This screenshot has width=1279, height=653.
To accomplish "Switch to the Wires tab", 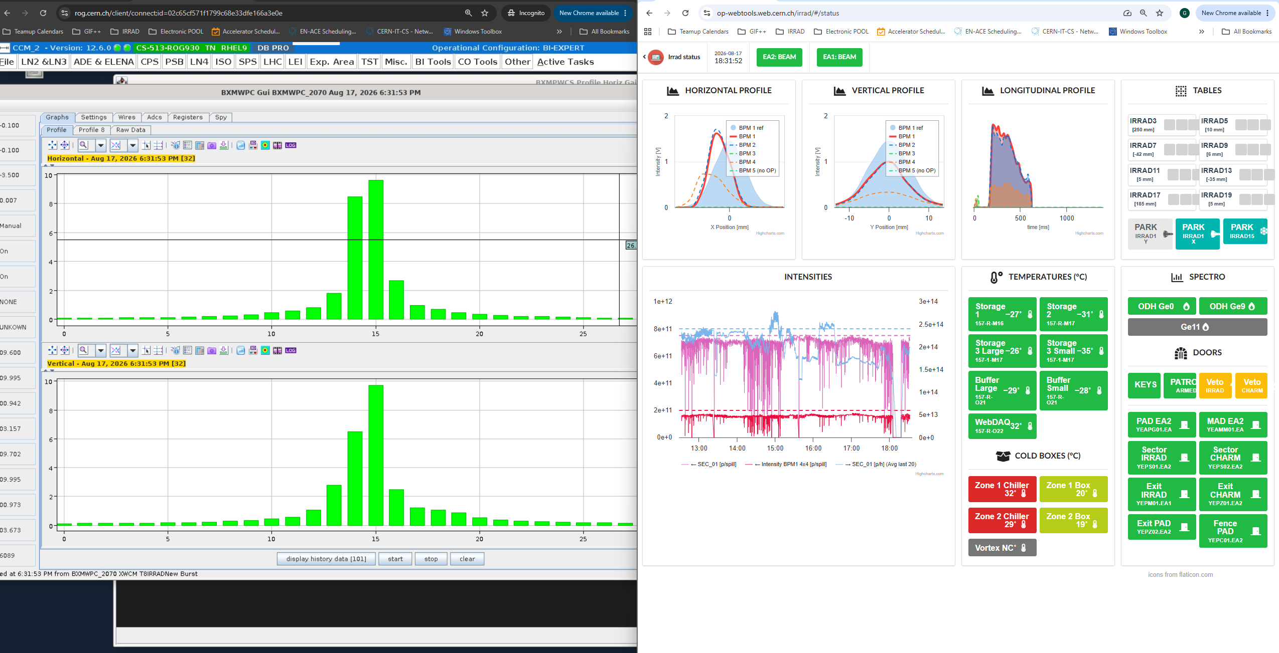I will (x=127, y=117).
